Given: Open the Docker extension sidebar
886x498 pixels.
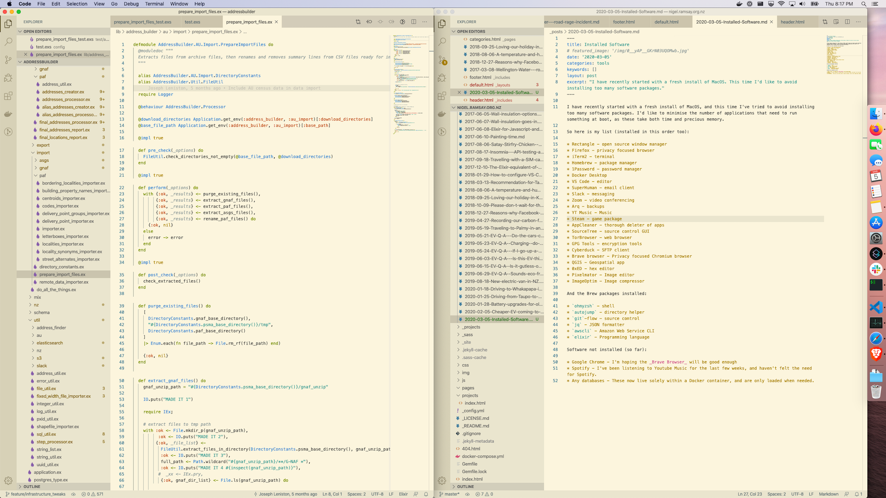Looking at the screenshot, I should point(8,114).
